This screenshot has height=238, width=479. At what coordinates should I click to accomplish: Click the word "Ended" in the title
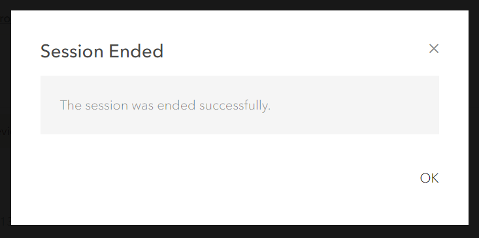click(136, 51)
